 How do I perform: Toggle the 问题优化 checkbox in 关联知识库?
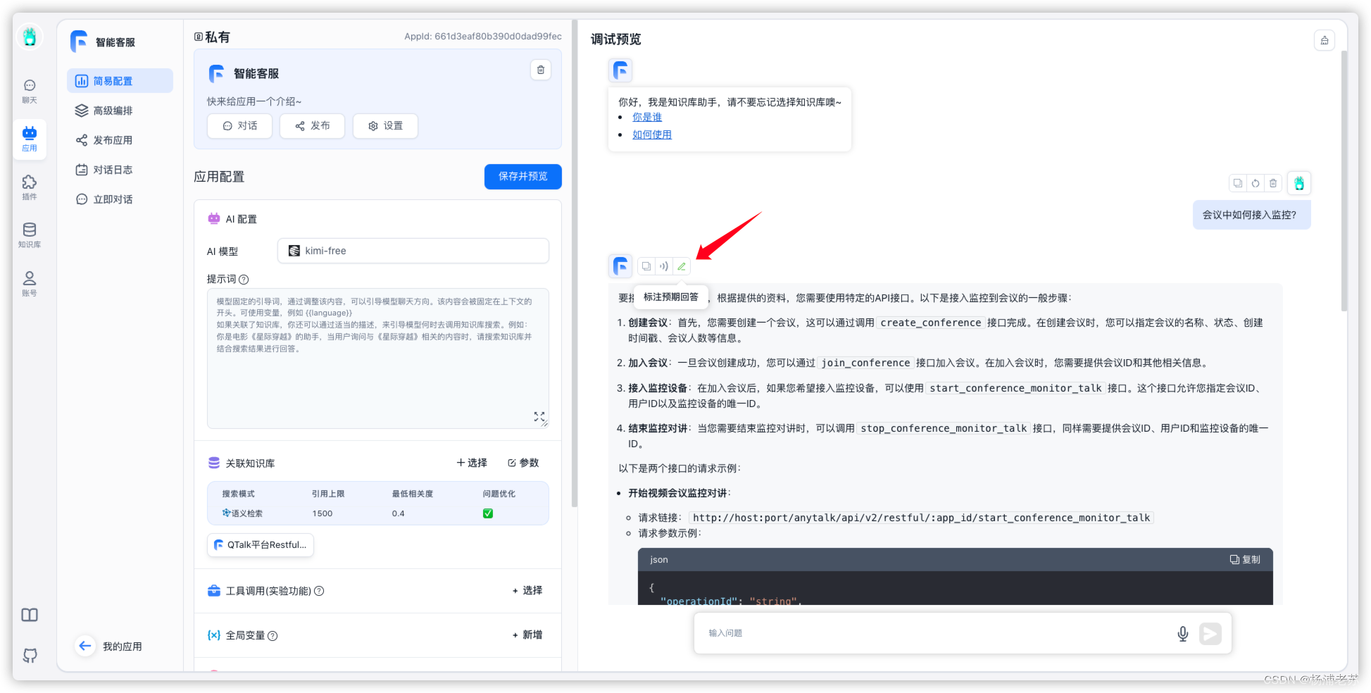coord(487,513)
